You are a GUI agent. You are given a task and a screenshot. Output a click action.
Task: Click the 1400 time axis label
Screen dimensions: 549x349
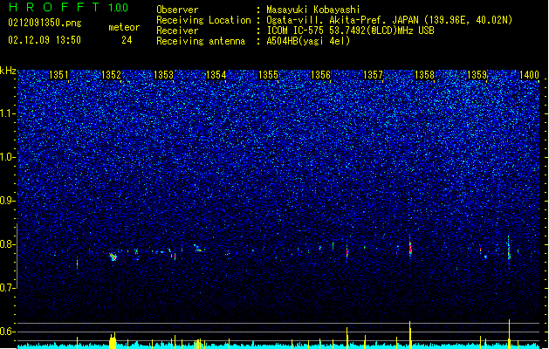click(x=529, y=75)
